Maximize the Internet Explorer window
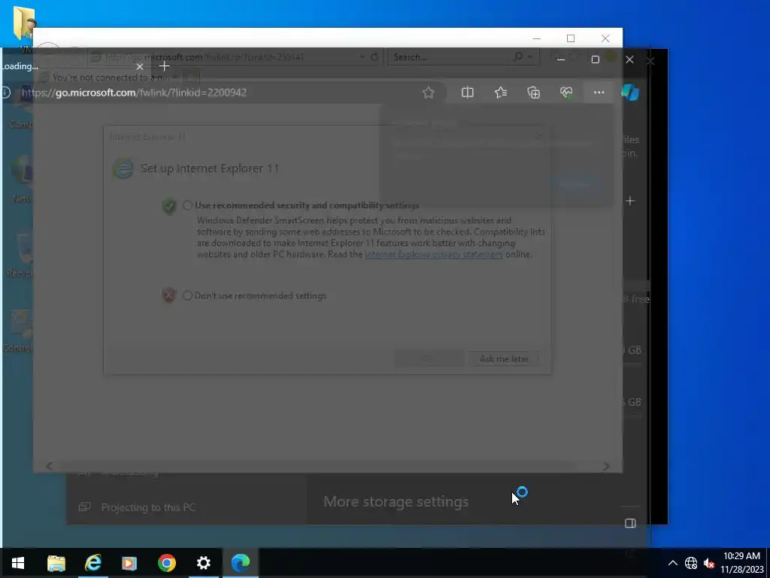Viewport: 770px width, 578px height. coord(571,38)
